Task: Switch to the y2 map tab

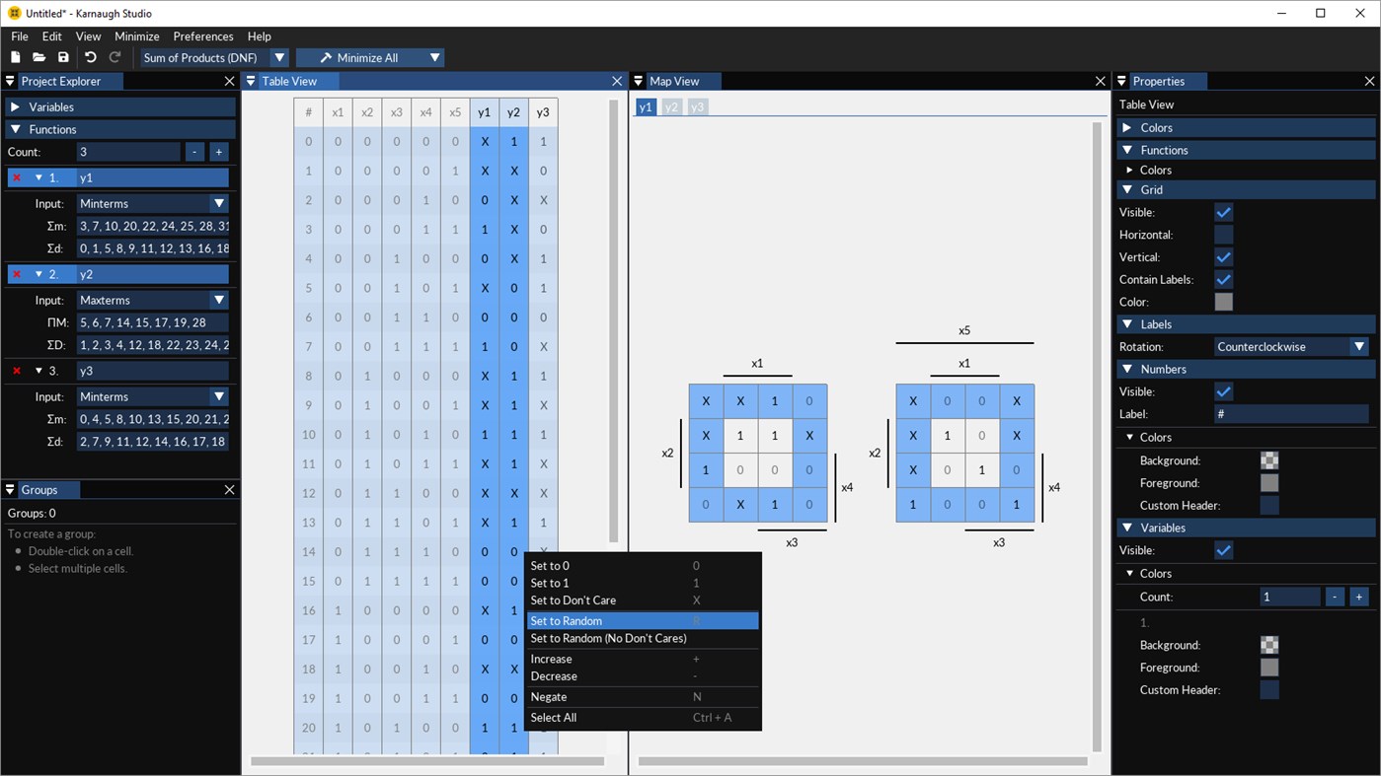Action: 670,106
